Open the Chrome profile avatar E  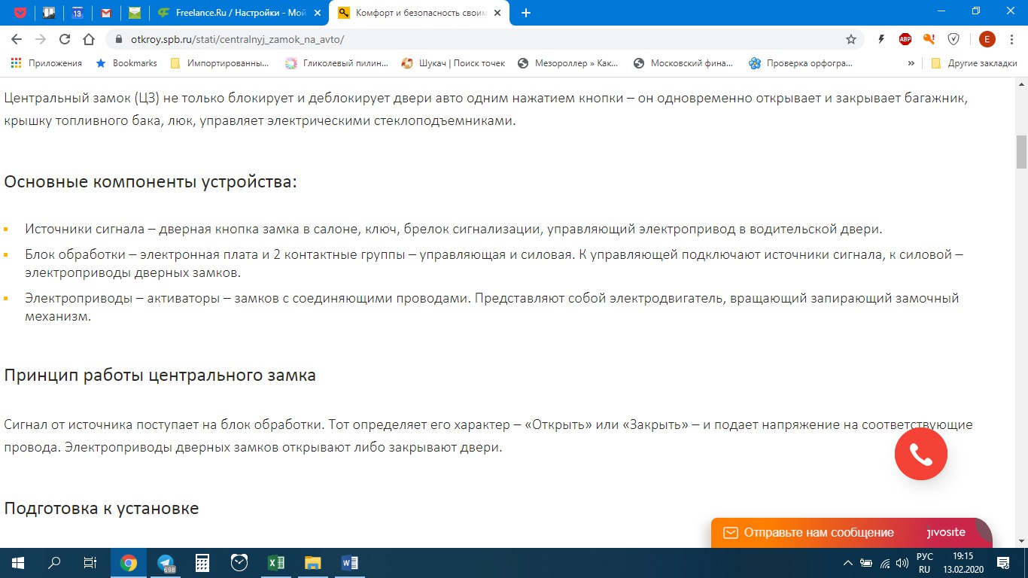(987, 39)
